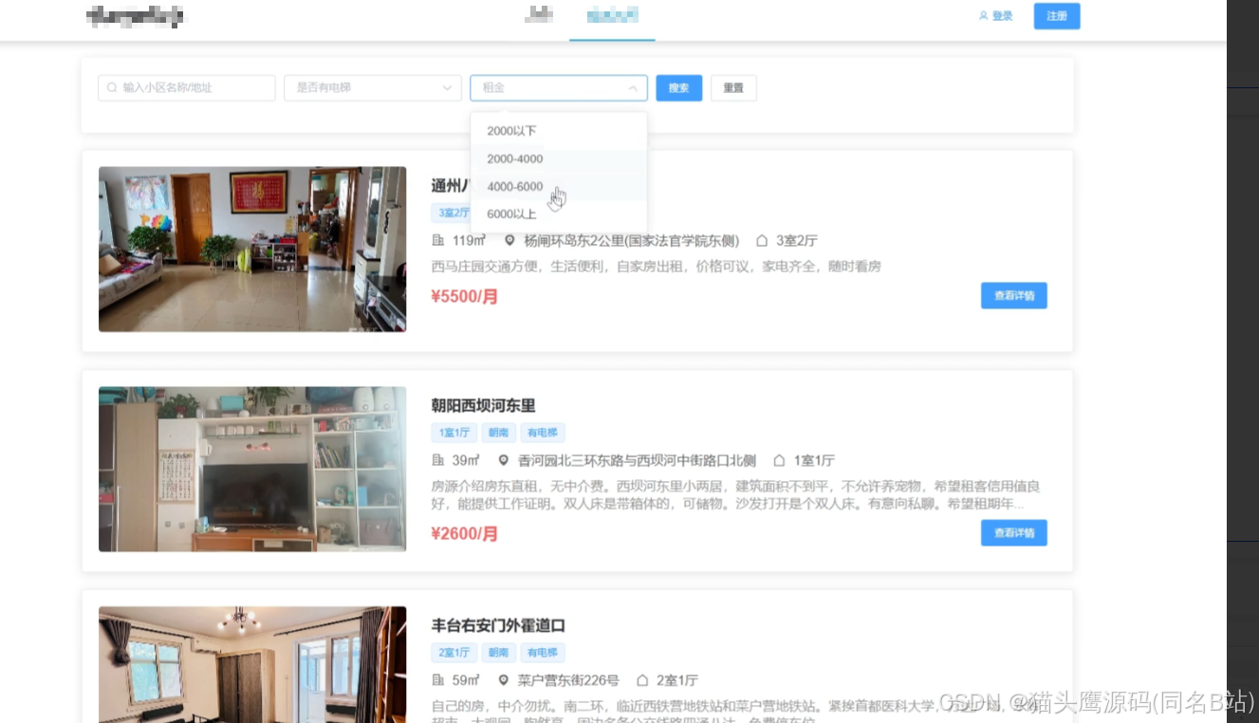
Task: Click the blurred site logo in header
Action: (135, 16)
